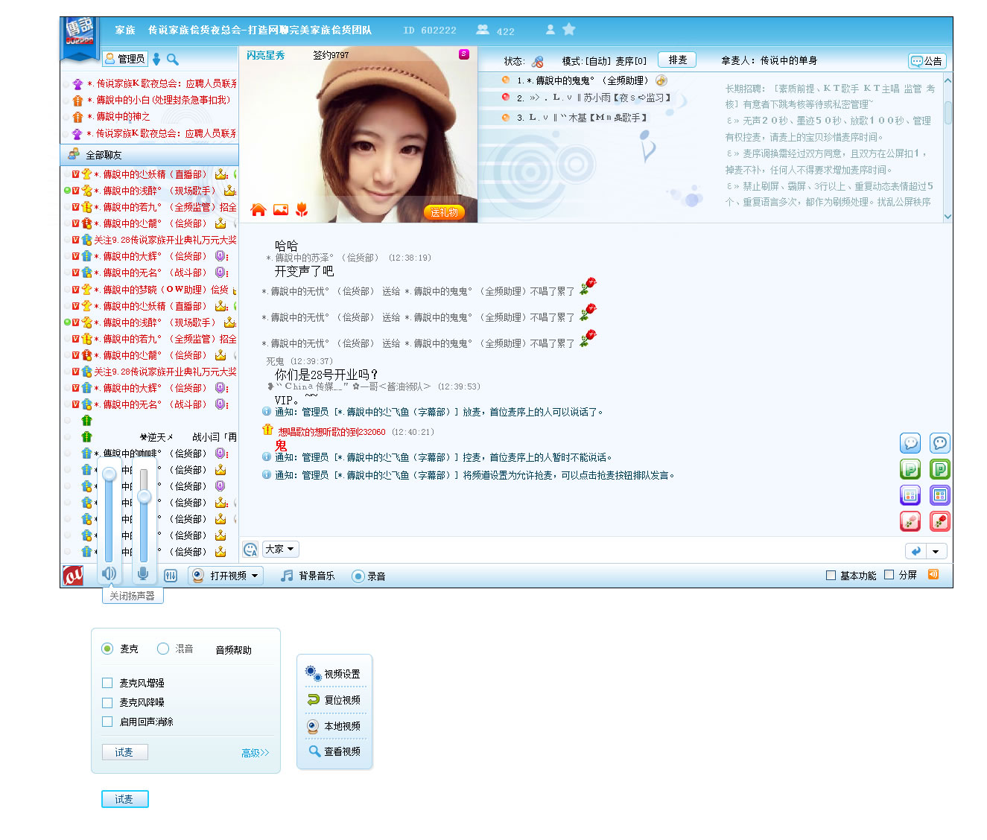Choose 查看视频 from the video menu
This screenshot has height=840, width=987.
tap(333, 751)
